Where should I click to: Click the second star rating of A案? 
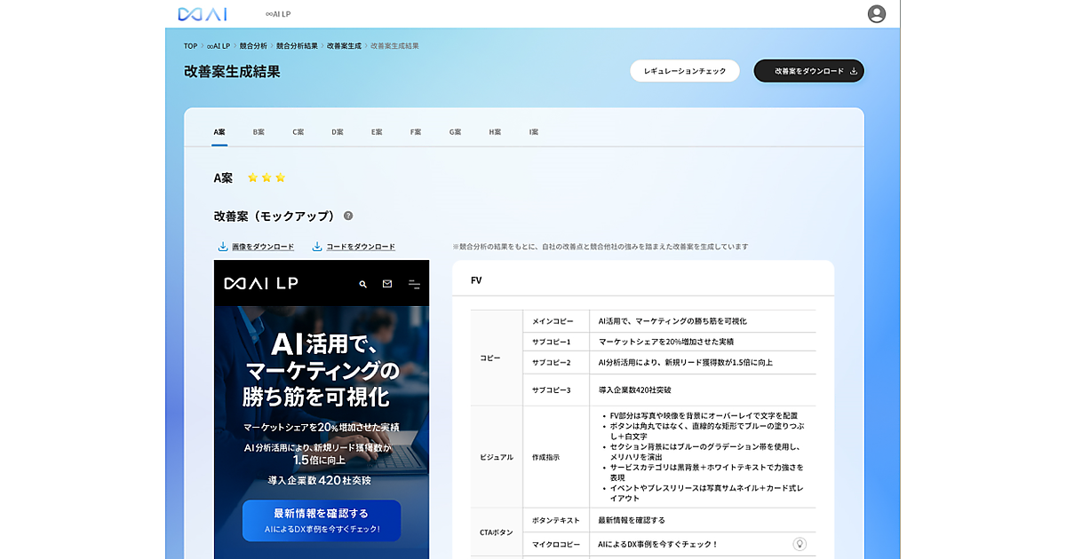266,177
